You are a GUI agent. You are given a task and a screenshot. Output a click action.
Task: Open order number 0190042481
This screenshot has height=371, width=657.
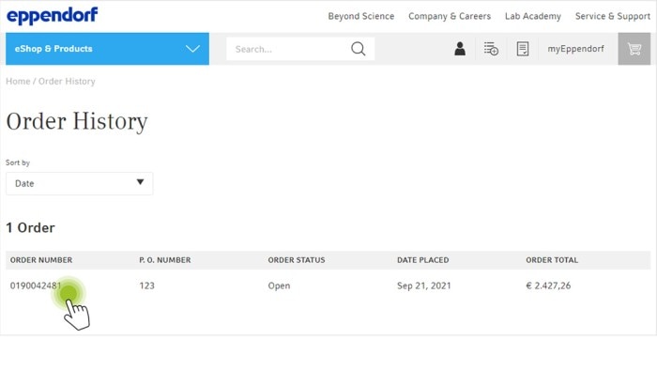click(x=36, y=286)
